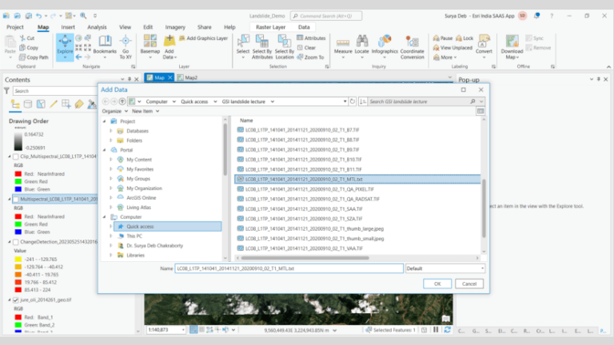The image size is (614, 345).
Task: Click View Unplaced labels
Action: click(453, 48)
